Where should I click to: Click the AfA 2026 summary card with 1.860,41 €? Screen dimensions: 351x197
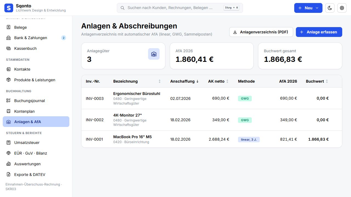212,56
